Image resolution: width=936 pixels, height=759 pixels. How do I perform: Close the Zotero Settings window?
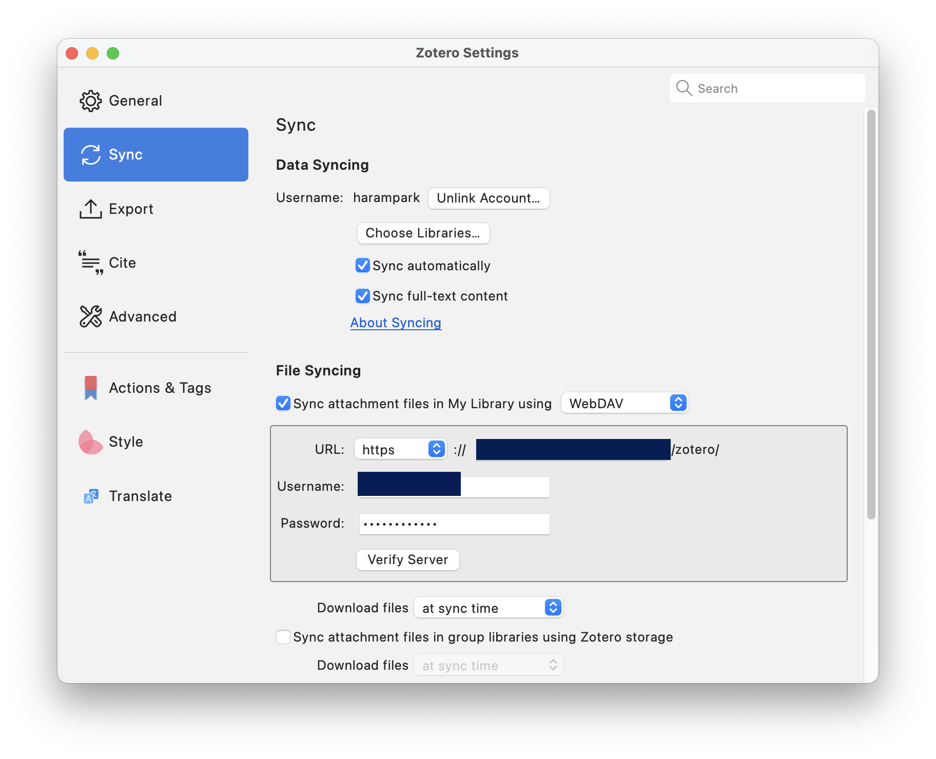point(72,53)
